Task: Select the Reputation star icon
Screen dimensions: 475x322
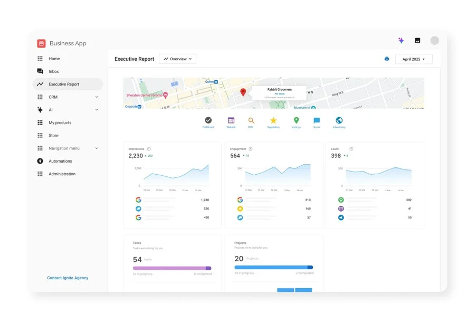Action: click(273, 120)
